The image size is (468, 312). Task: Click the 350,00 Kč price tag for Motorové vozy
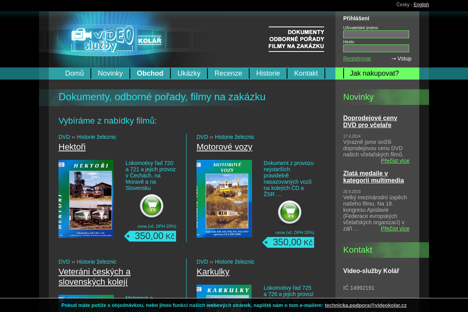(288, 242)
